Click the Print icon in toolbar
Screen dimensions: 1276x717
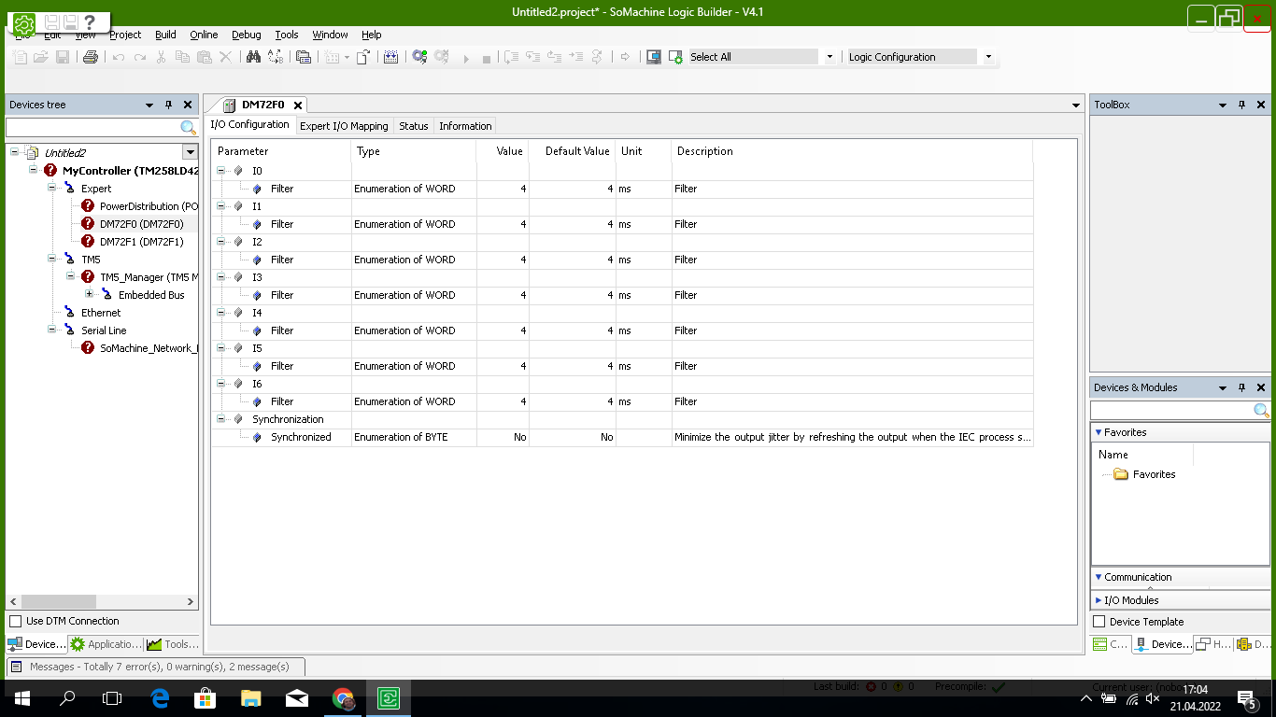(x=91, y=57)
